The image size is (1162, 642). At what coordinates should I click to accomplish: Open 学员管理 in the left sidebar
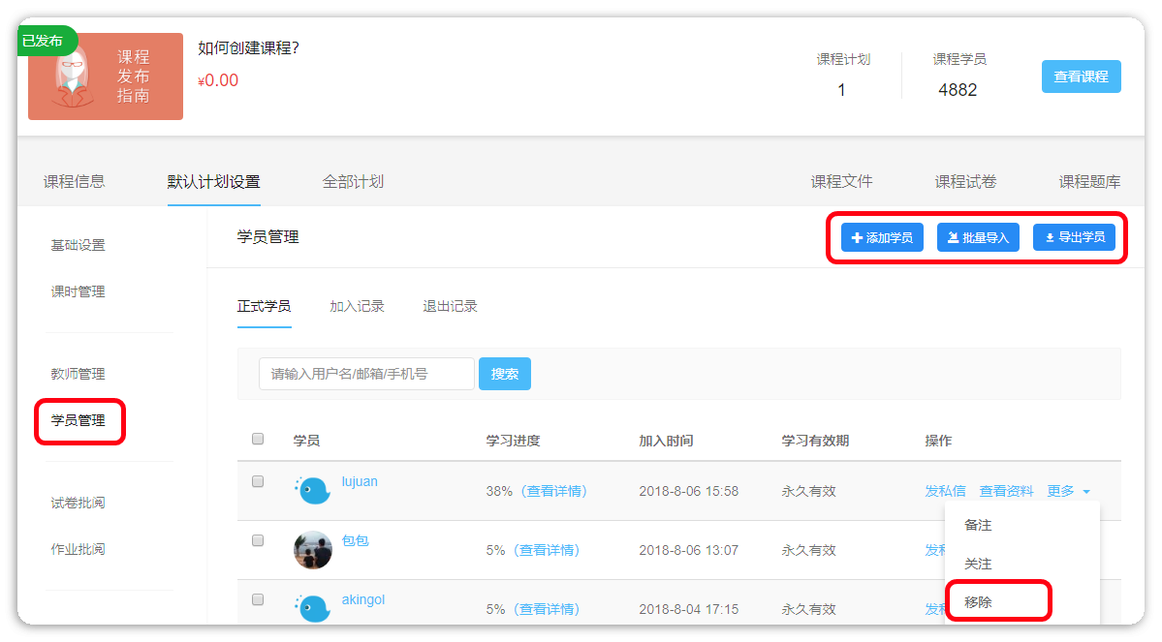tap(79, 420)
